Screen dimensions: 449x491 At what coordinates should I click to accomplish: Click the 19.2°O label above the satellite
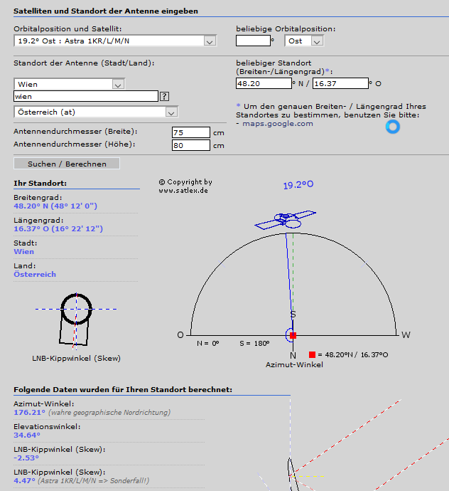click(x=298, y=185)
